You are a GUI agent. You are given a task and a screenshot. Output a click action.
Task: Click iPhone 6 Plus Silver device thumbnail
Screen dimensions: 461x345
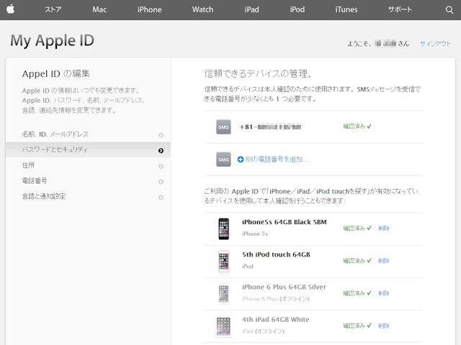coord(223,293)
